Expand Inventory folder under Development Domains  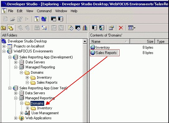(x=27, y=77)
